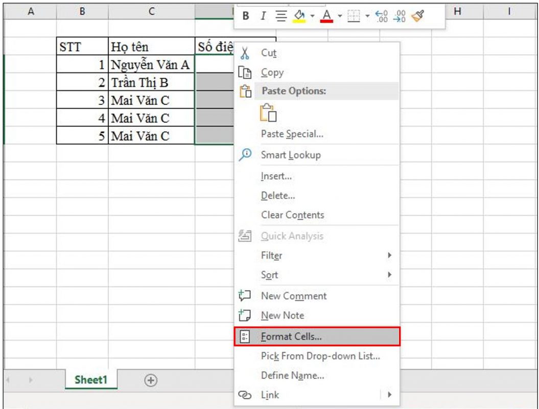Toggle Bold in the mini toolbar
539x409 pixels.
245,16
